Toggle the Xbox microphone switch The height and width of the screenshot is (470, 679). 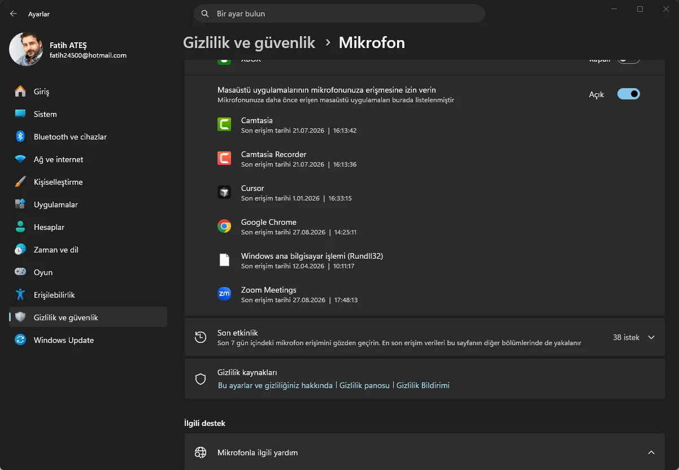tap(629, 59)
